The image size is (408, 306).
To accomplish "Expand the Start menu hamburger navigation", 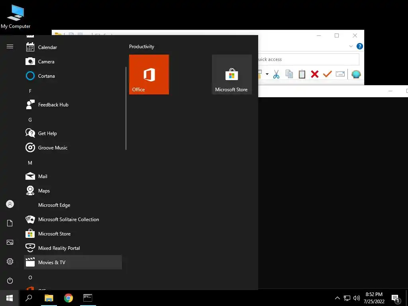I will point(10,47).
